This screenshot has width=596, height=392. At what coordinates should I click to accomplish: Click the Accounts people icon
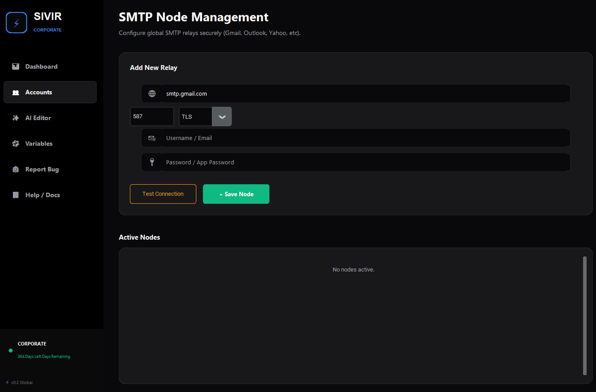tap(16, 93)
